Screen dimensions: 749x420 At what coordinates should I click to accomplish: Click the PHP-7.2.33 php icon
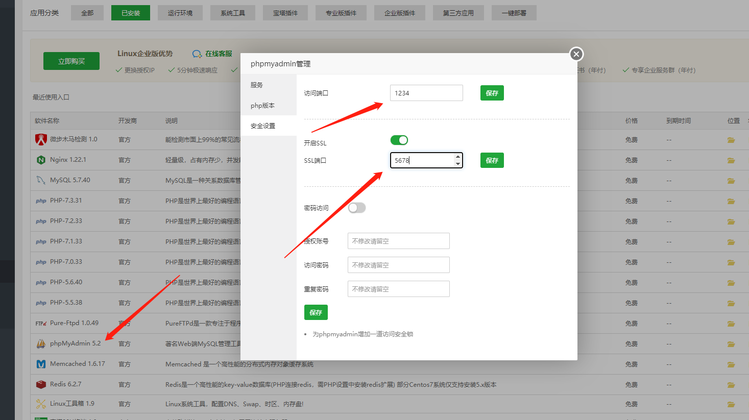(41, 221)
